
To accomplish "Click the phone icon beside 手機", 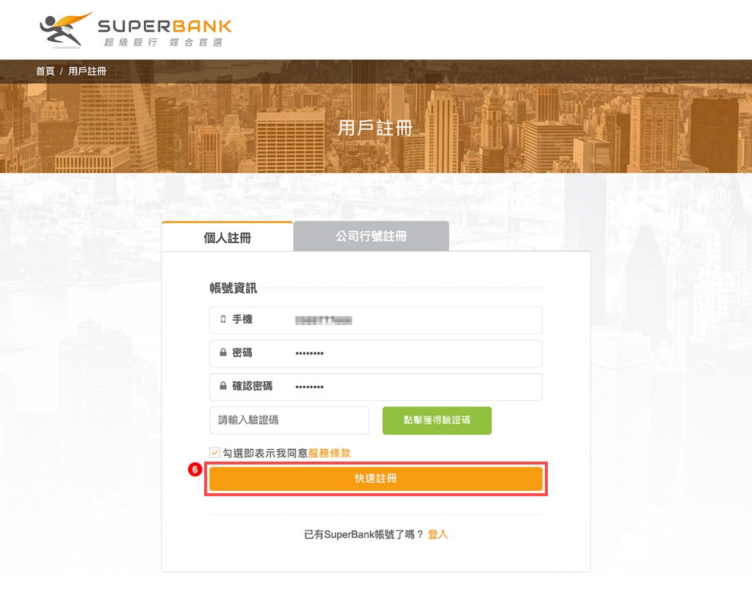I will [x=223, y=319].
